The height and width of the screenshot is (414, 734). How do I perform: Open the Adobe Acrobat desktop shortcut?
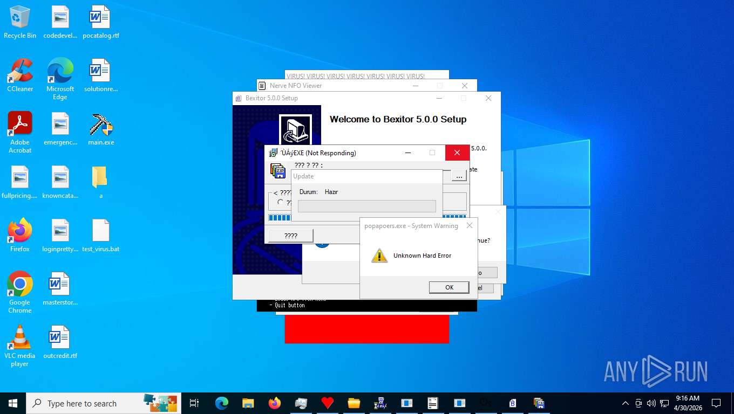20,133
